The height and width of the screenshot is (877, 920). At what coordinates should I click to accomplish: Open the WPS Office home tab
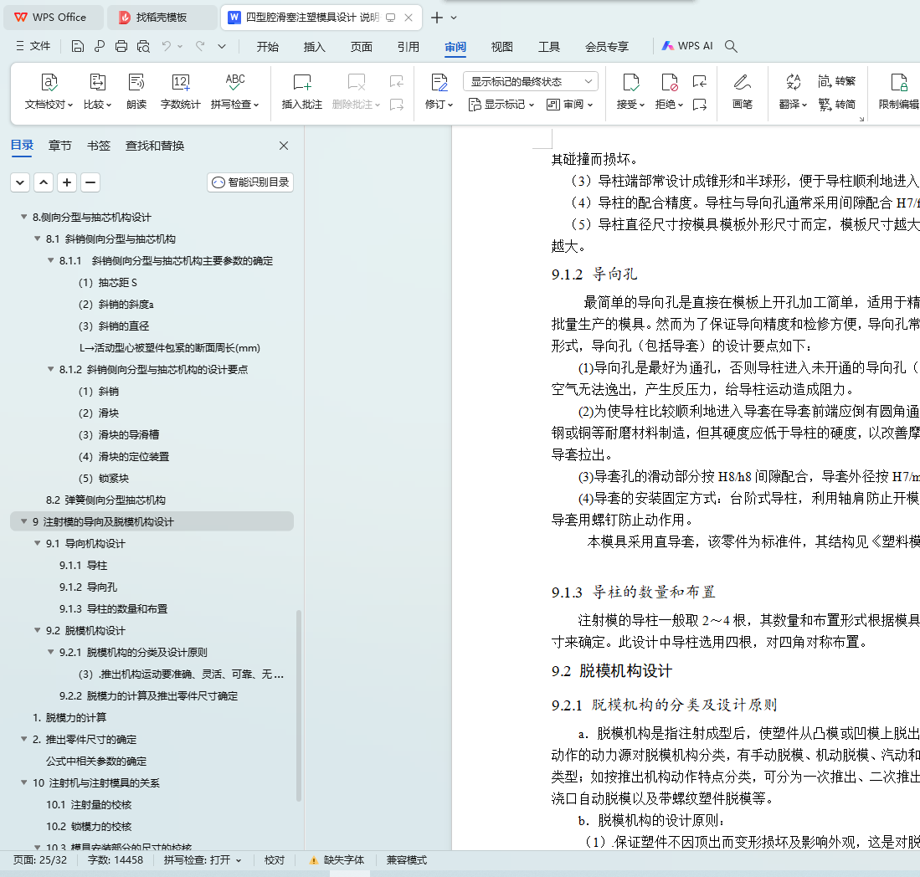(54, 18)
